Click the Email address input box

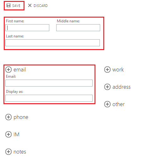pyautogui.click(x=49, y=83)
